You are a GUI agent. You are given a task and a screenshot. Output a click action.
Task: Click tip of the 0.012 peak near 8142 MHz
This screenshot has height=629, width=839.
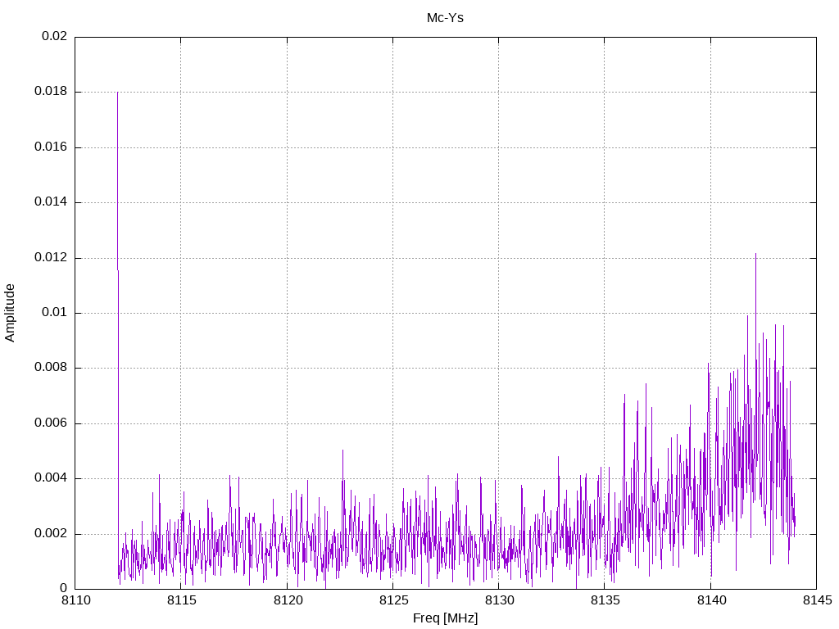tap(755, 254)
